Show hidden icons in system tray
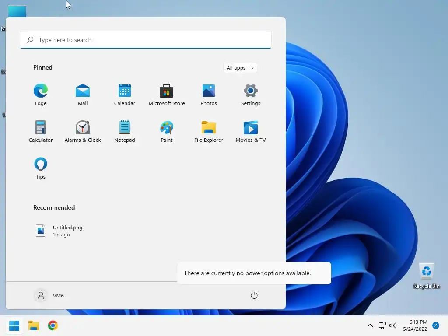 [x=370, y=325]
